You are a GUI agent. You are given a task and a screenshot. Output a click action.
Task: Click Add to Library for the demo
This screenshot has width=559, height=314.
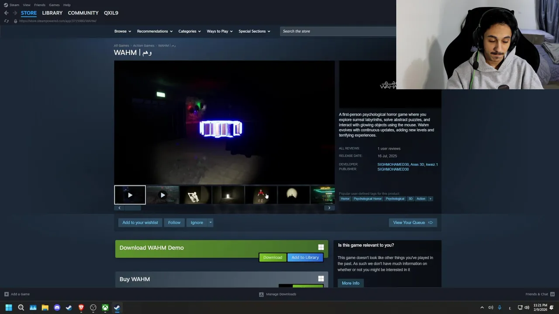305,257
